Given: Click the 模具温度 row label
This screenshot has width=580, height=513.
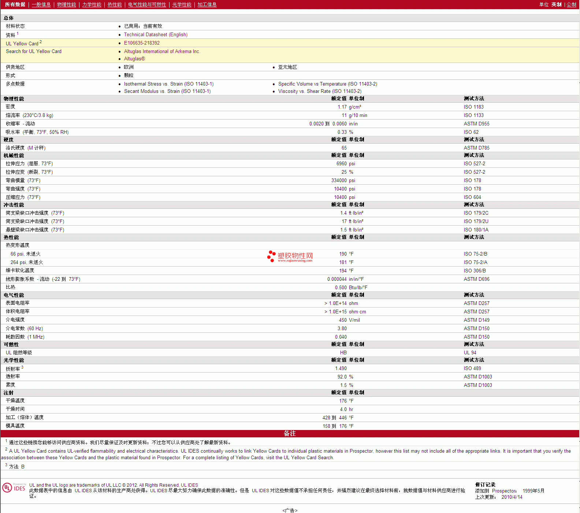Looking at the screenshot, I should click(15, 426).
